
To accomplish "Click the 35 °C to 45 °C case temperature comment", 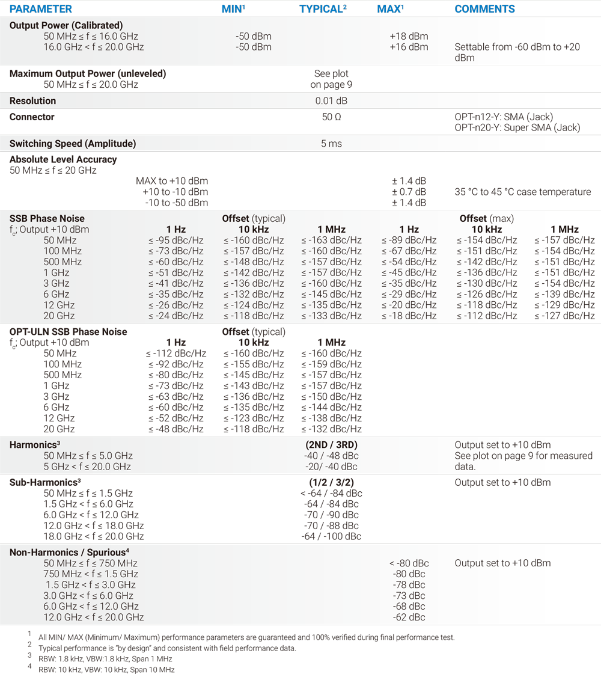I will point(522,192).
